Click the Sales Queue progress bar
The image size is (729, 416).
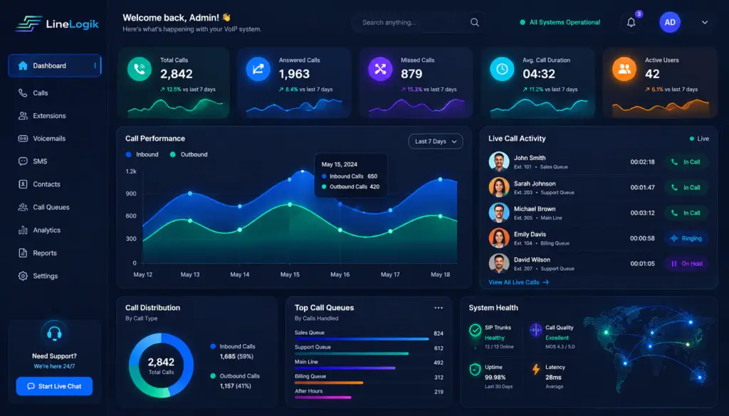[362, 339]
